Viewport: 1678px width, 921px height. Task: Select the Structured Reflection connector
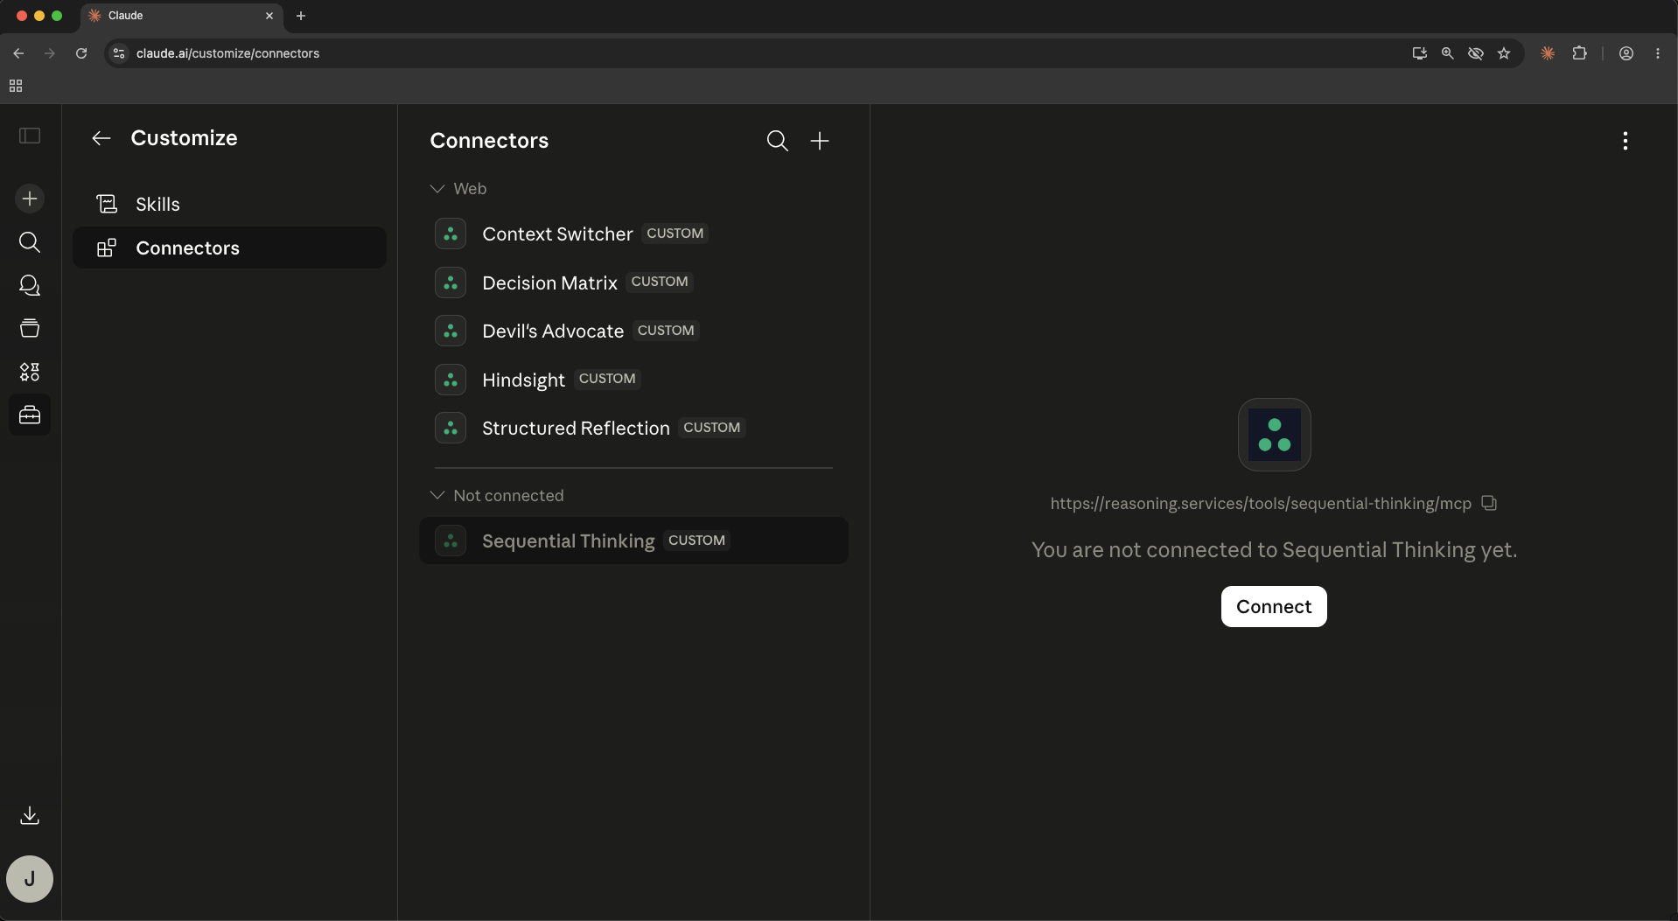coord(633,428)
